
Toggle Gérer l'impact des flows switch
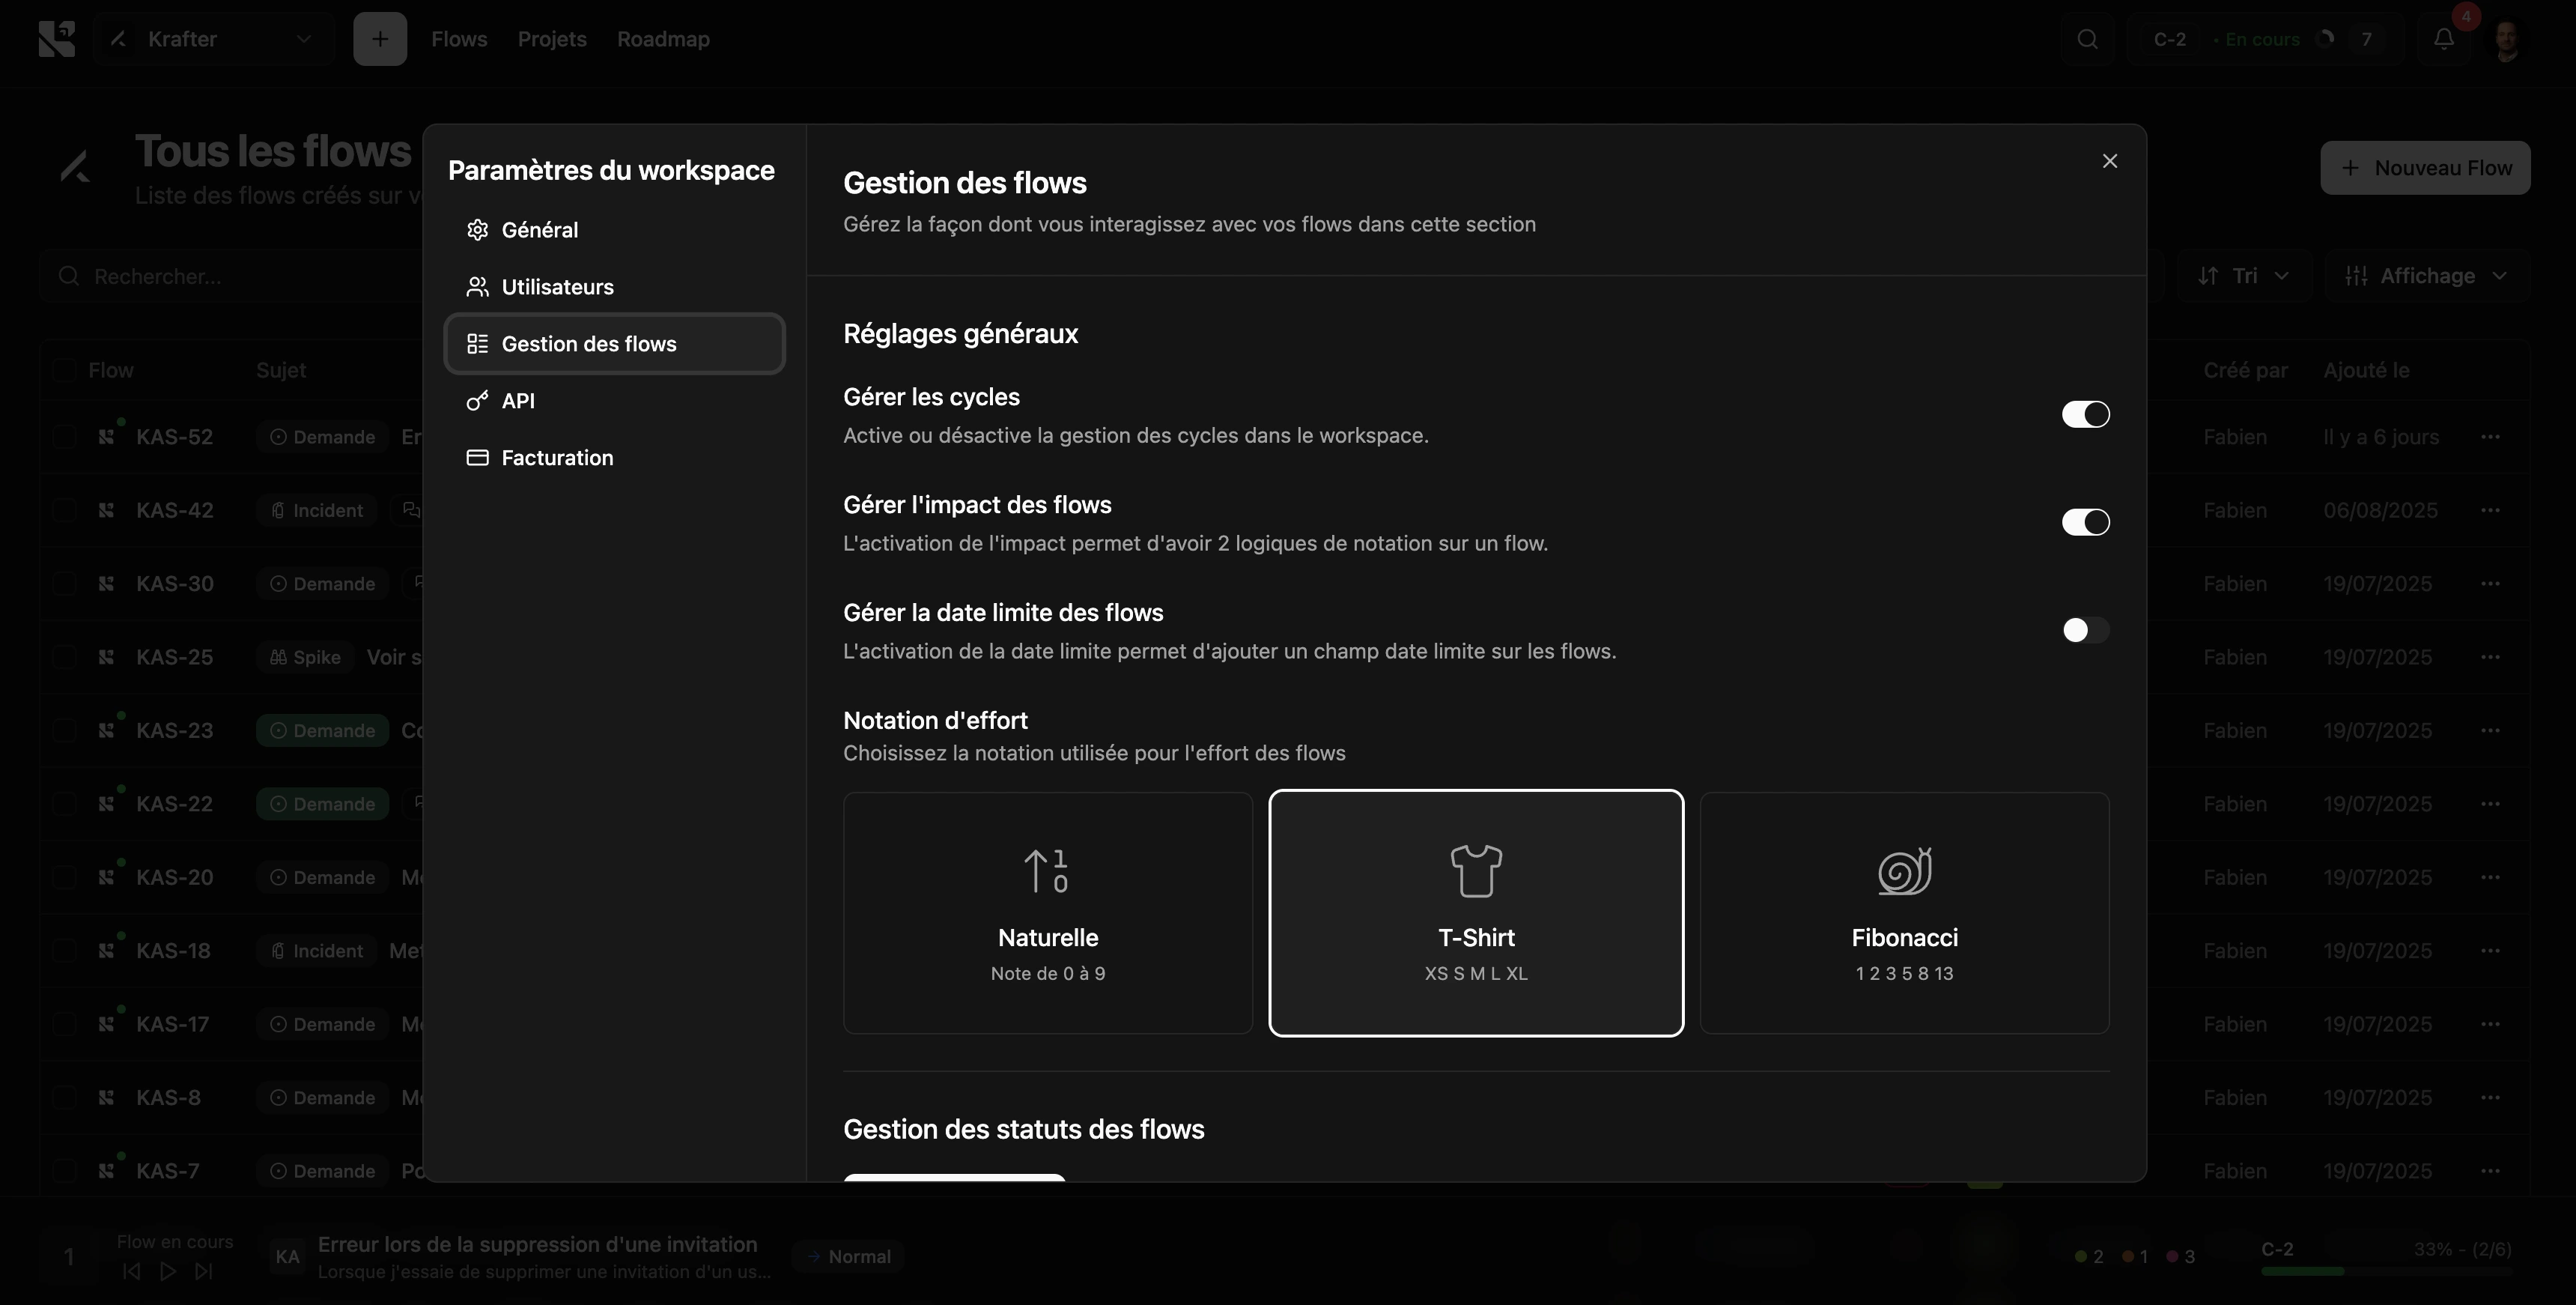tap(2085, 522)
